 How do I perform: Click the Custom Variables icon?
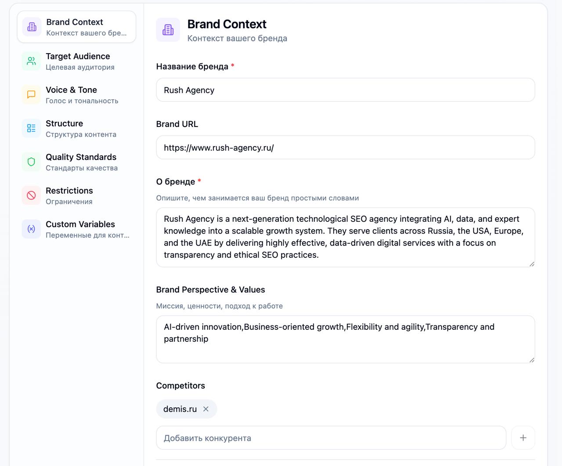31,229
